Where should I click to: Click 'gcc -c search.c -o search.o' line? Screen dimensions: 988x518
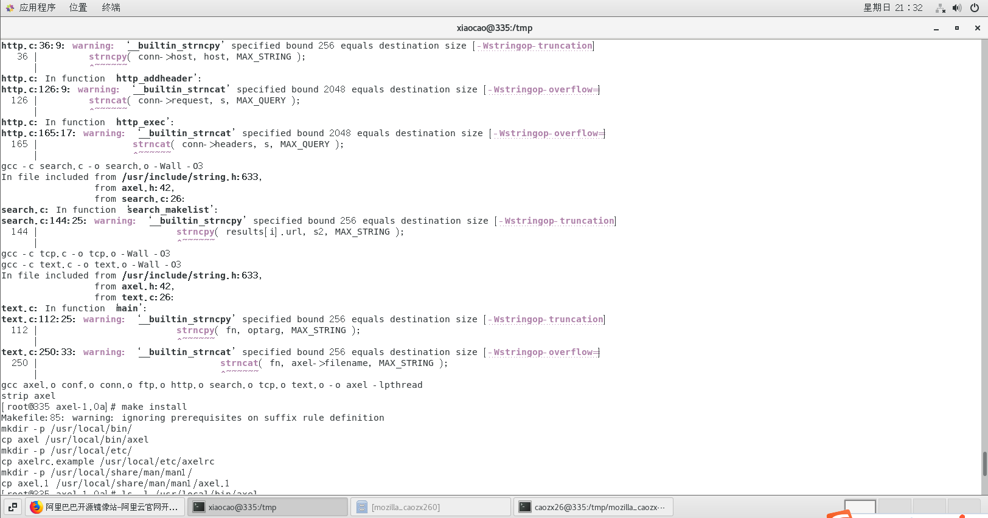click(102, 166)
